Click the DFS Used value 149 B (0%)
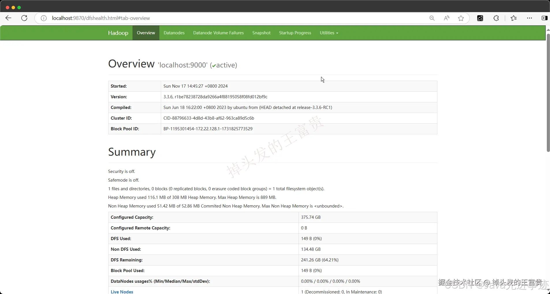Viewport: 550px width, 294px height. (x=311, y=239)
